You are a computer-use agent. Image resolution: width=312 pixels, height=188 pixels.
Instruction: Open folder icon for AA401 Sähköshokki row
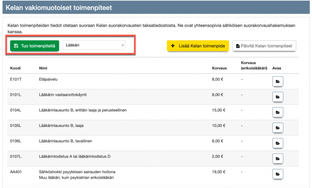coord(278,174)
